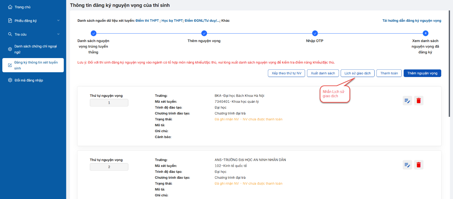Screen dimensions: 453x199
Task: Click the Xuất danh sách button
Action: (x=323, y=73)
